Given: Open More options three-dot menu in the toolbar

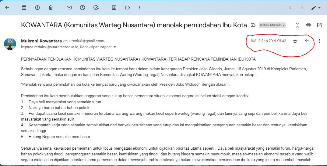Looking at the screenshot, I should 140,8.
